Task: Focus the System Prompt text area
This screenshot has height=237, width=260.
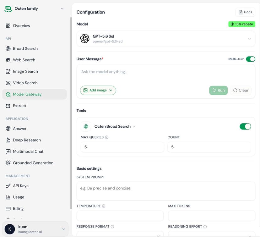Action: coord(166,191)
